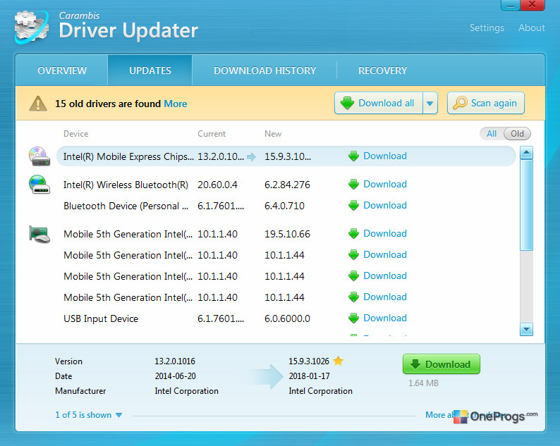This screenshot has height=446, width=560.
Task: Click the warning triangle icon
Action: 38,104
